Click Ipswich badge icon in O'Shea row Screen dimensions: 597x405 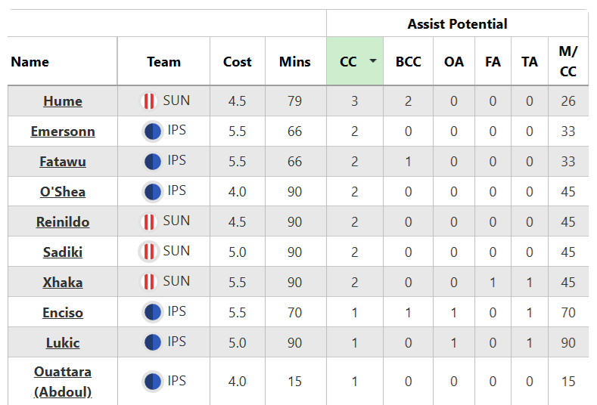153,192
